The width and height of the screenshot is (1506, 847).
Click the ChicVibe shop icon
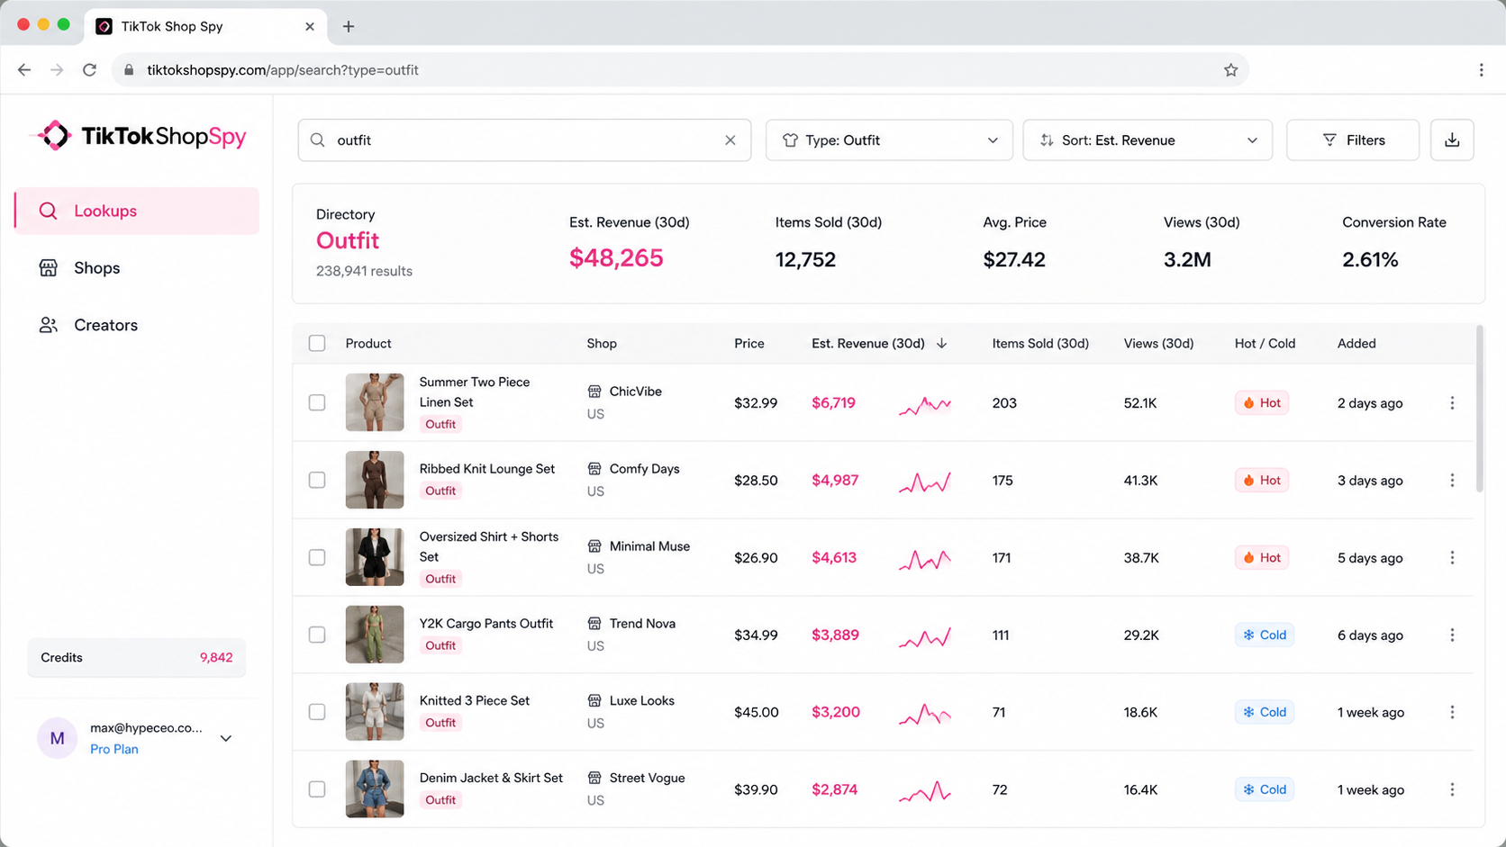[x=594, y=392]
